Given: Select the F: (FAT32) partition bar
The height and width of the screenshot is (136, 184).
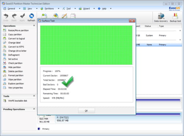Looking at the screenshot, I should (x=118, y=118).
